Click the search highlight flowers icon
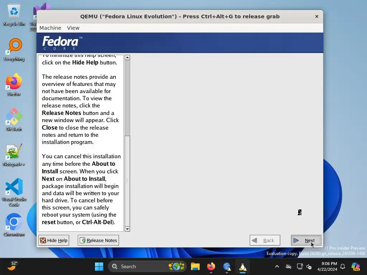 point(176,266)
